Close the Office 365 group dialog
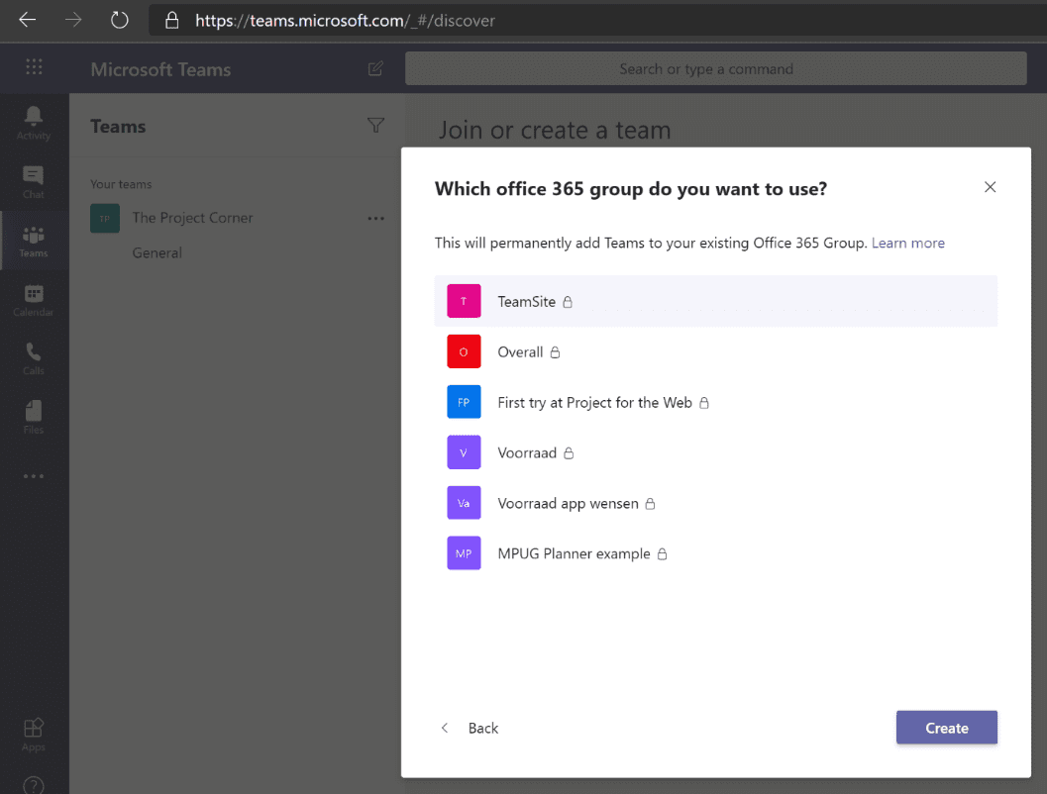 pyautogui.click(x=991, y=187)
